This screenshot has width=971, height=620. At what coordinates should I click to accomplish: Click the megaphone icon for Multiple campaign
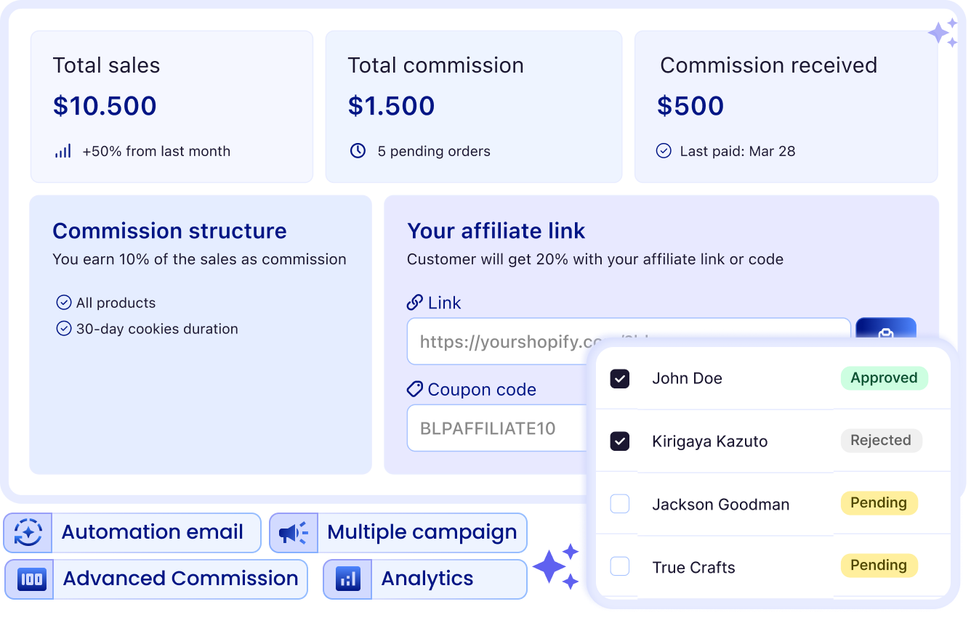point(294,533)
